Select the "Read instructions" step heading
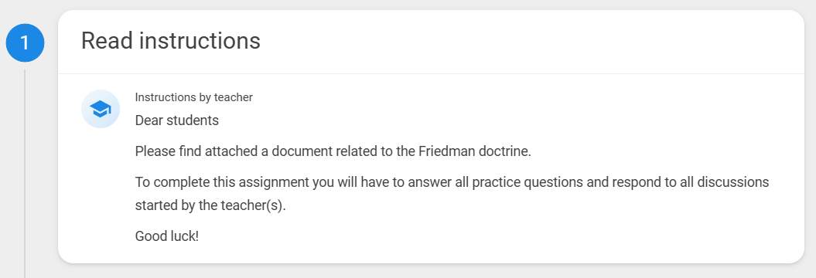The image size is (816, 278). point(171,40)
